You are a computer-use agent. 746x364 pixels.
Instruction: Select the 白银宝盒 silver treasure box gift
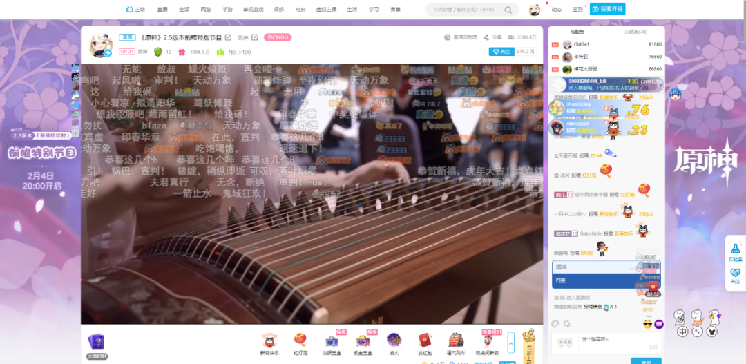point(332,341)
